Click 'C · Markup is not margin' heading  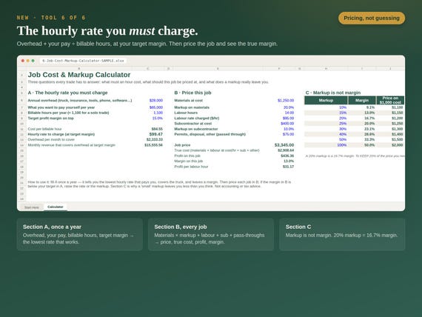point(333,93)
